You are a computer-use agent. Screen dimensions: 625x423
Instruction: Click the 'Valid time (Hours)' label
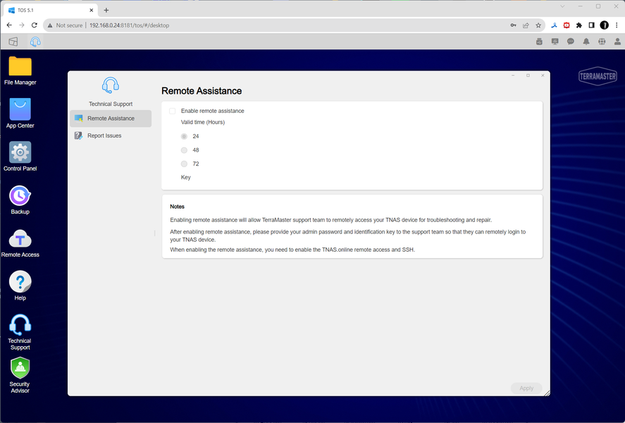(203, 122)
